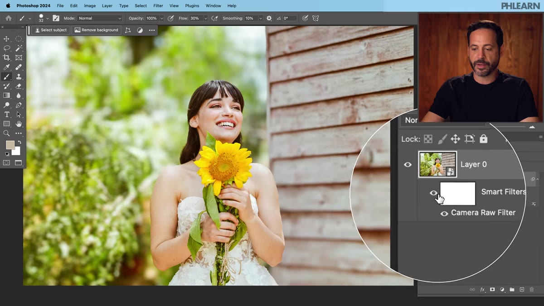Select the Horizontal Type tool
The width and height of the screenshot is (544, 306).
point(6,115)
